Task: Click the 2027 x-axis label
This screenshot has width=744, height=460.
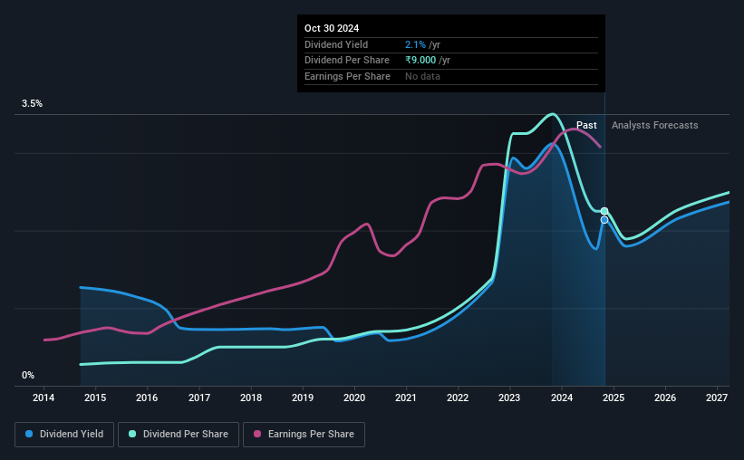Action: pos(717,398)
